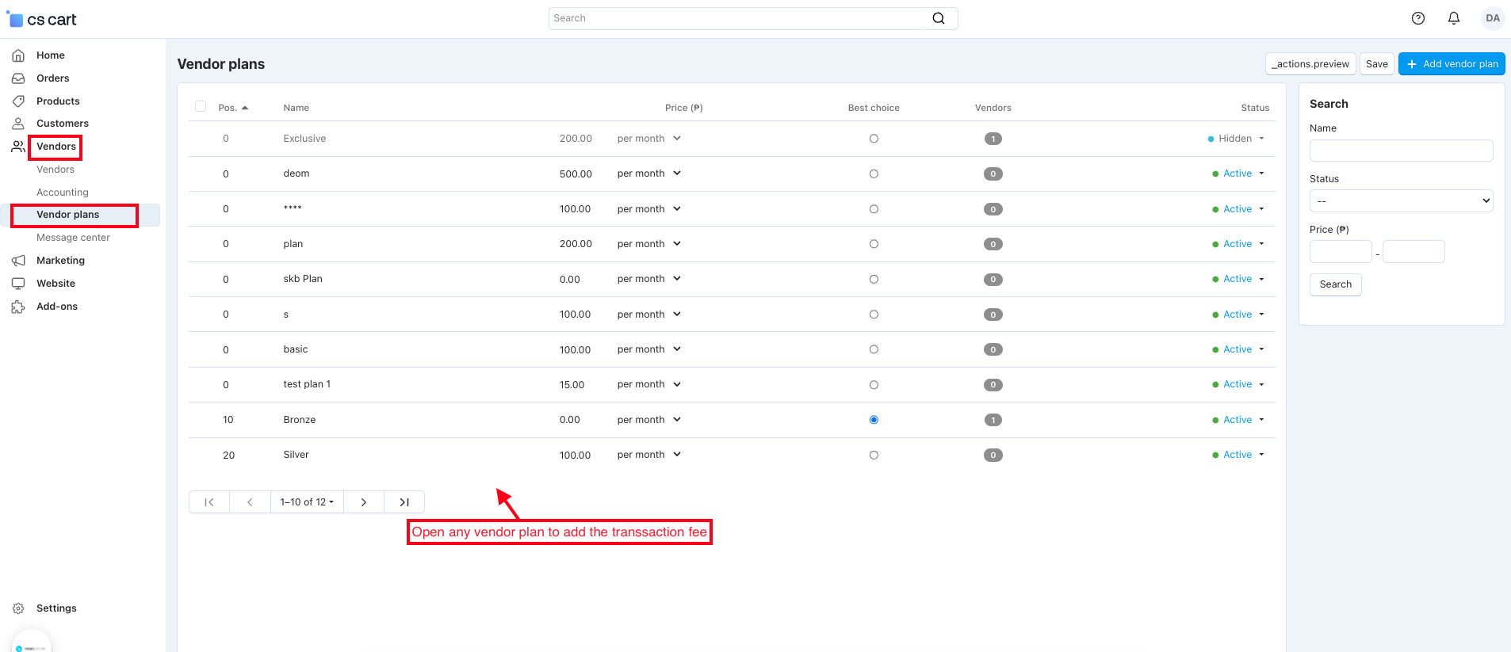Open Message center in the sidebar
Viewport: 1511px width, 652px height.
(73, 238)
